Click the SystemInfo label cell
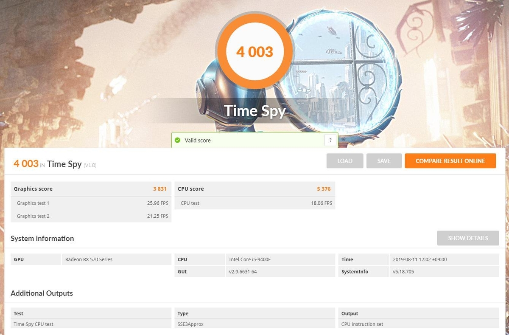The width and height of the screenshot is (509, 335). 363,271
